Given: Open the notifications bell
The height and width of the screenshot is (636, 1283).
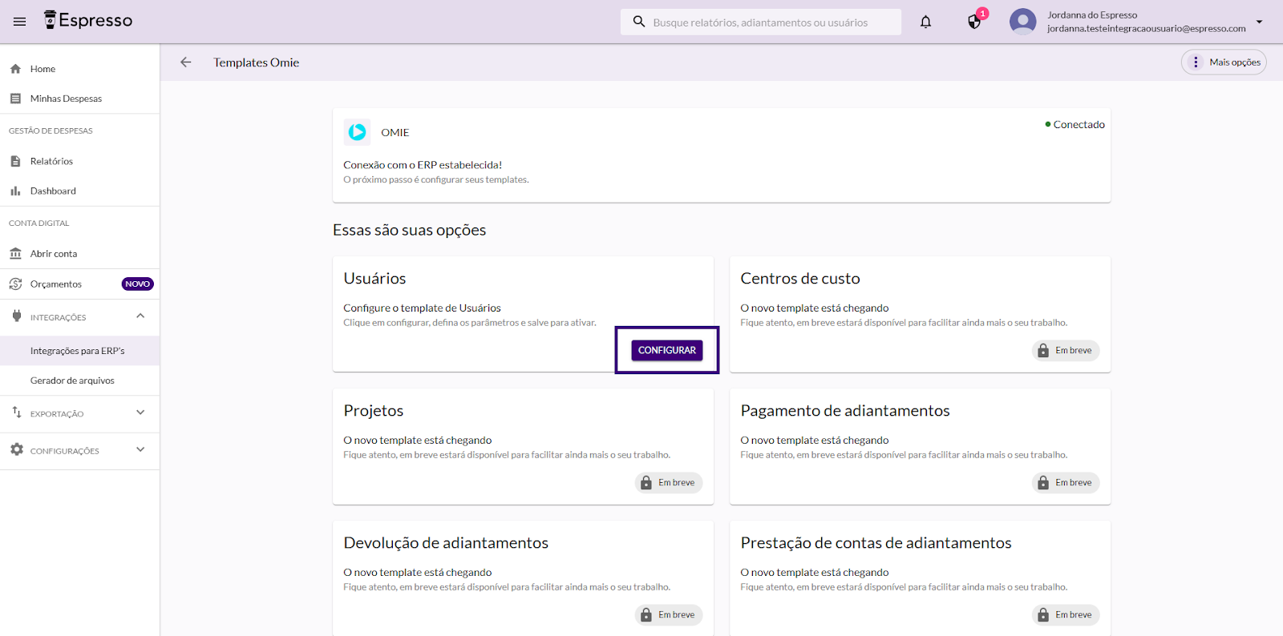Looking at the screenshot, I should [x=925, y=22].
